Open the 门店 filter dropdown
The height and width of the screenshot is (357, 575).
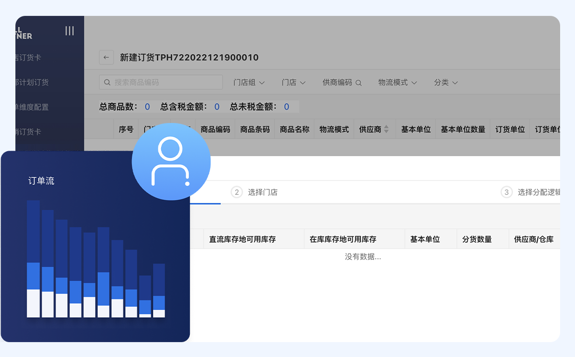click(293, 82)
